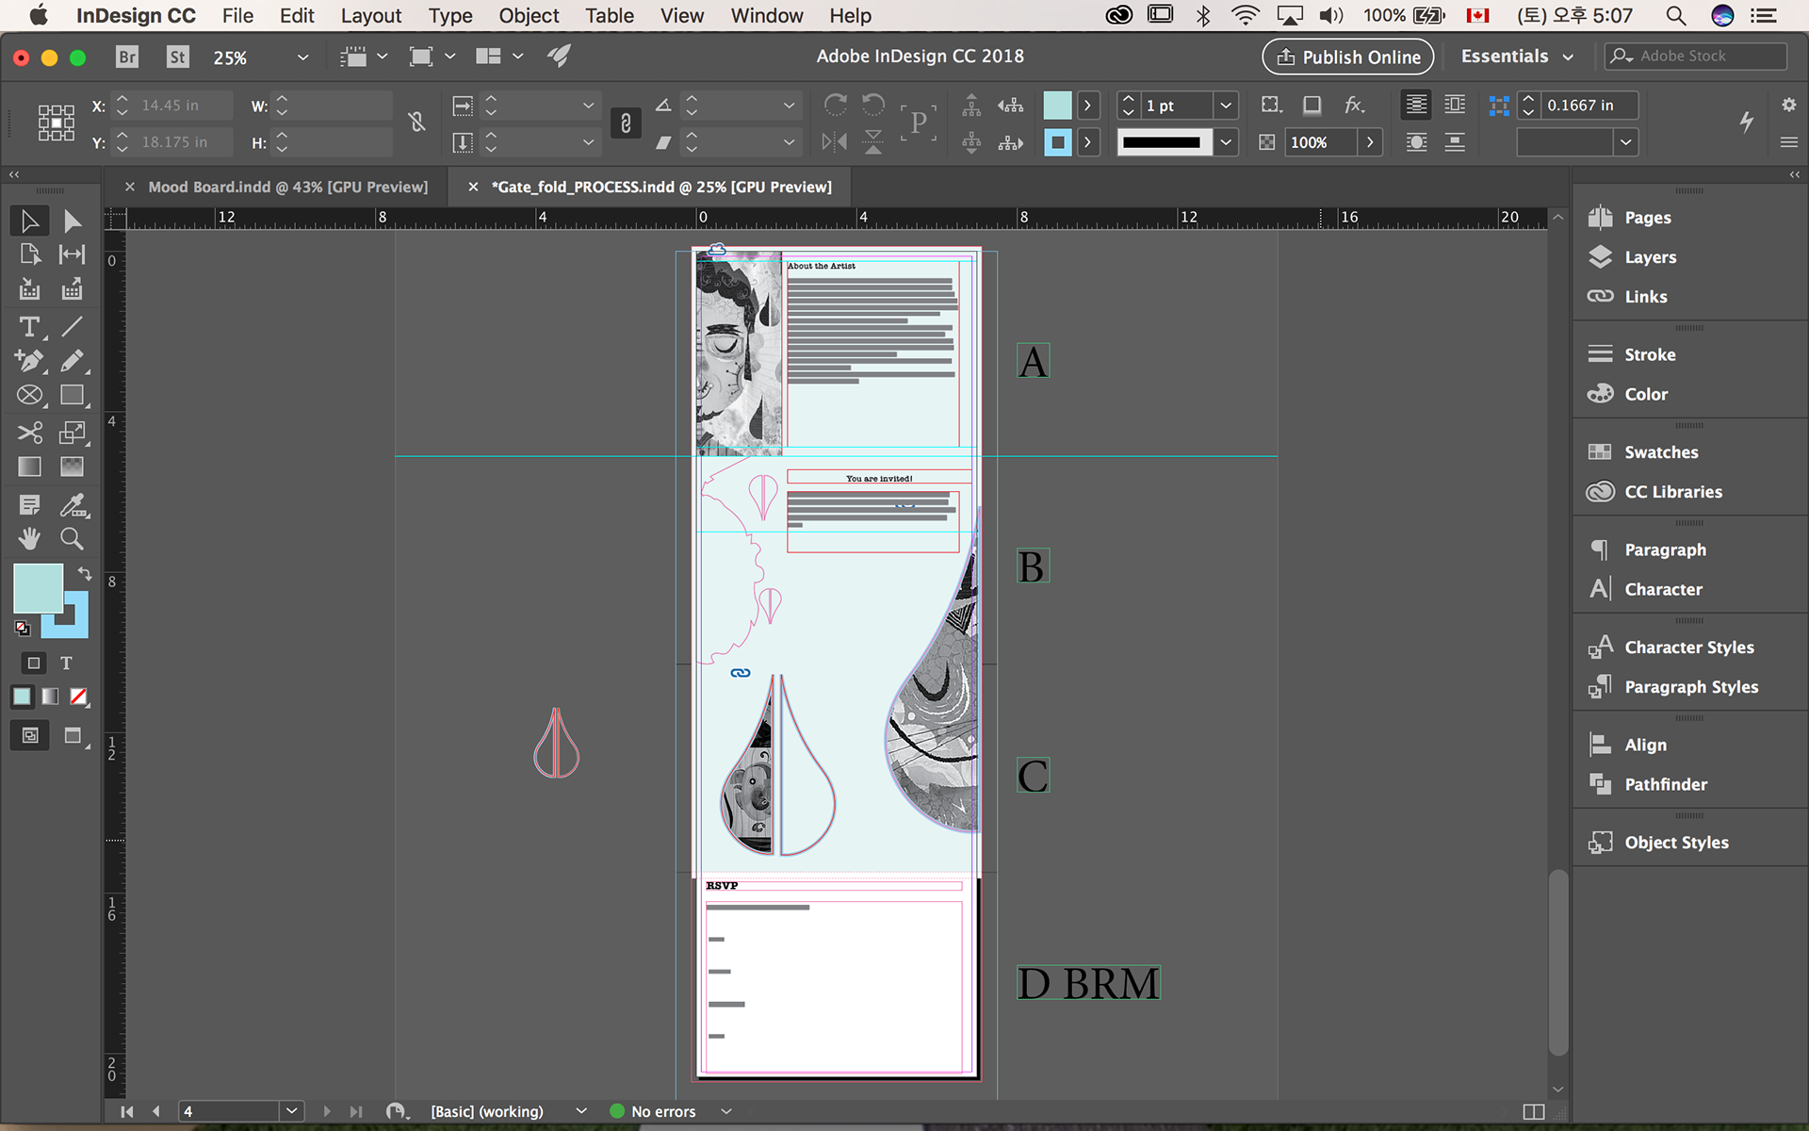Apply None to fill
The image size is (1809, 1131).
tap(79, 697)
